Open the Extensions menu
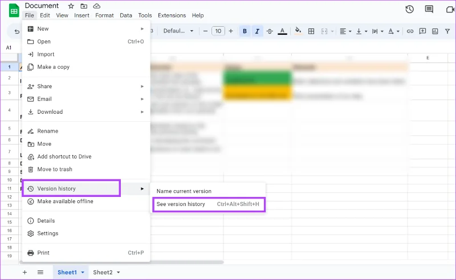 (x=172, y=15)
